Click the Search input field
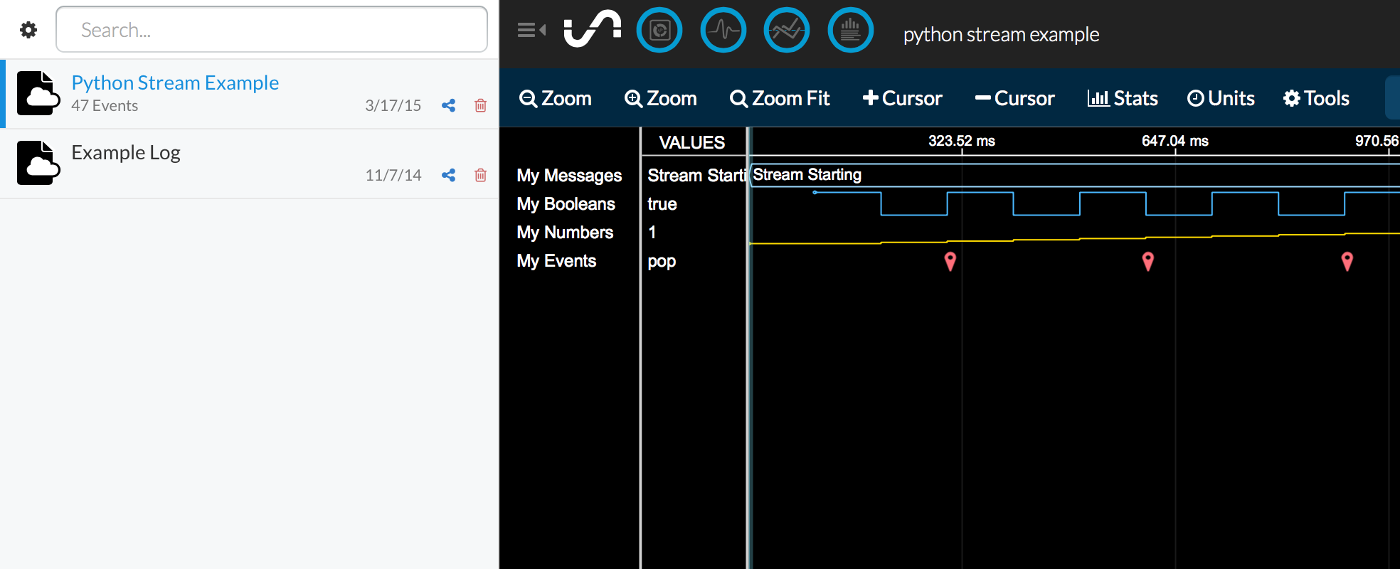 [x=272, y=30]
